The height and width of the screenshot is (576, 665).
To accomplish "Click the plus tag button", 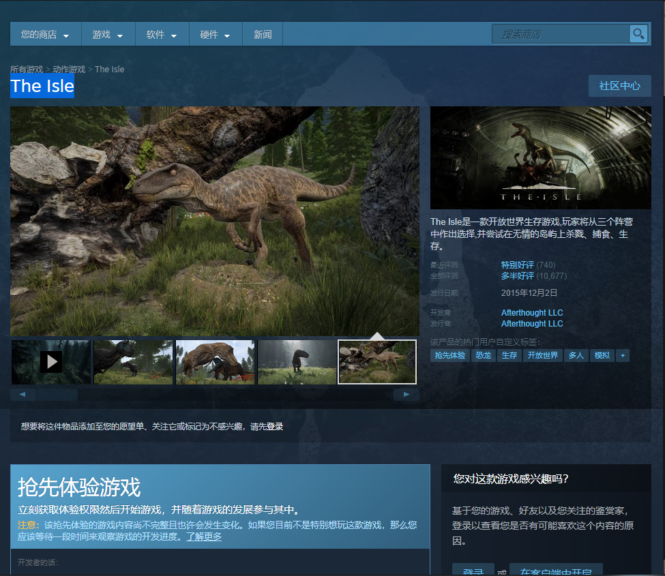I will [x=622, y=356].
